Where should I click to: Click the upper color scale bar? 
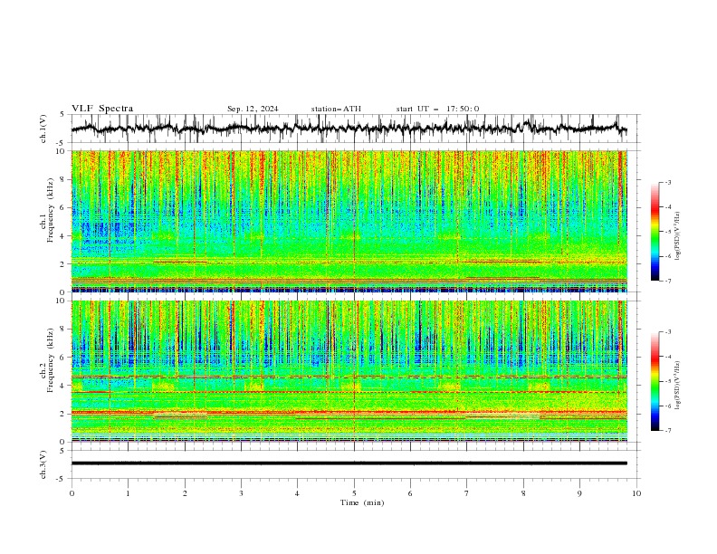click(x=655, y=232)
